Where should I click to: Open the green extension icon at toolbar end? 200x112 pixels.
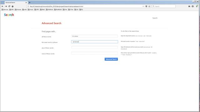[197, 6]
